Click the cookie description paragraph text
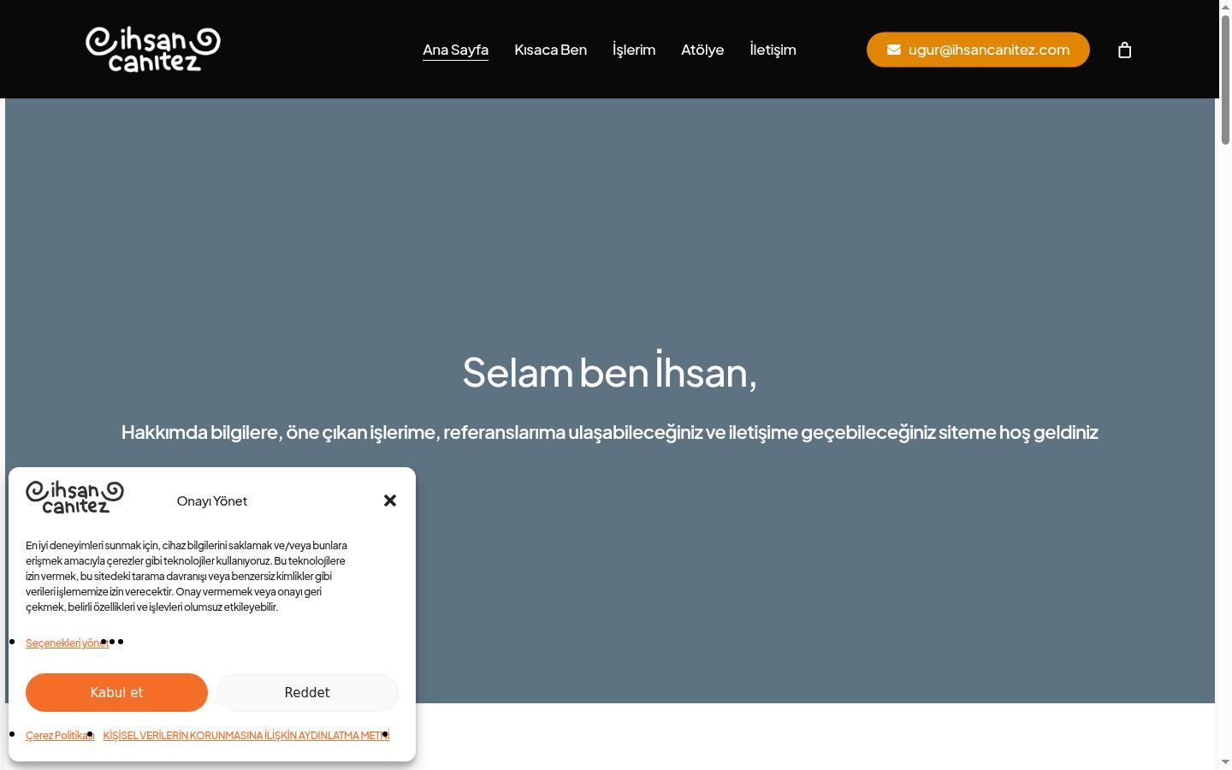This screenshot has height=770, width=1232. pos(187,576)
